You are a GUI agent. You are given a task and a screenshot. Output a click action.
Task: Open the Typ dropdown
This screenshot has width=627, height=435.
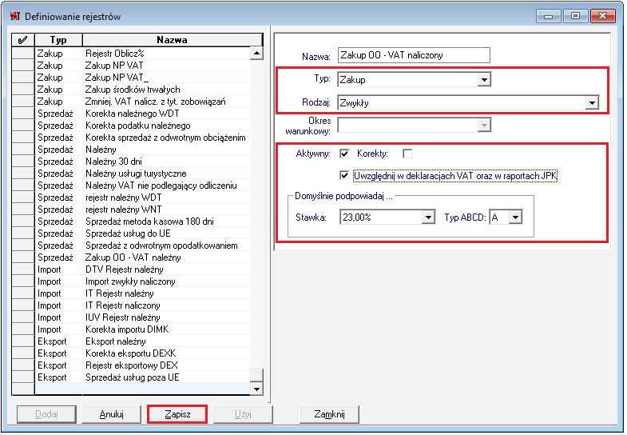(x=484, y=80)
